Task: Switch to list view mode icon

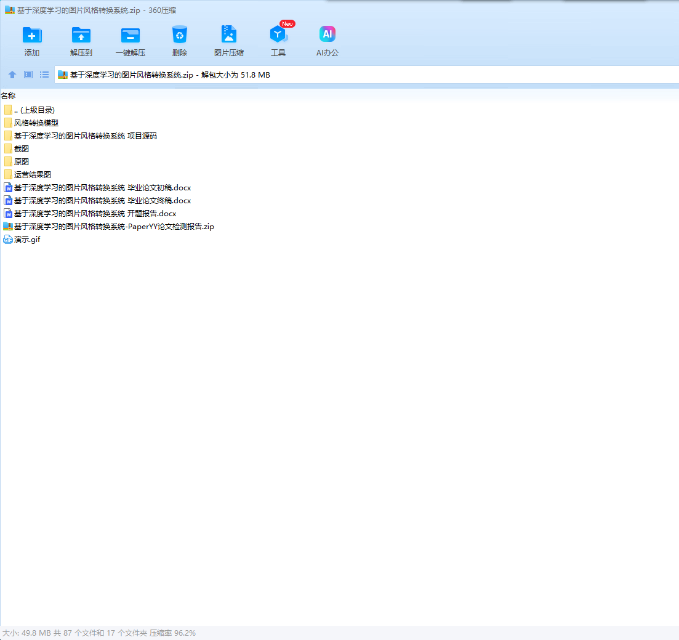Action: 44,75
